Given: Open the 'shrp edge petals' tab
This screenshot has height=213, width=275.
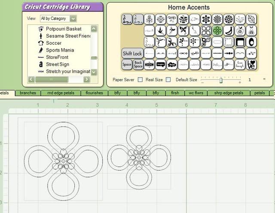Looking at the screenshot, I should [229, 93].
